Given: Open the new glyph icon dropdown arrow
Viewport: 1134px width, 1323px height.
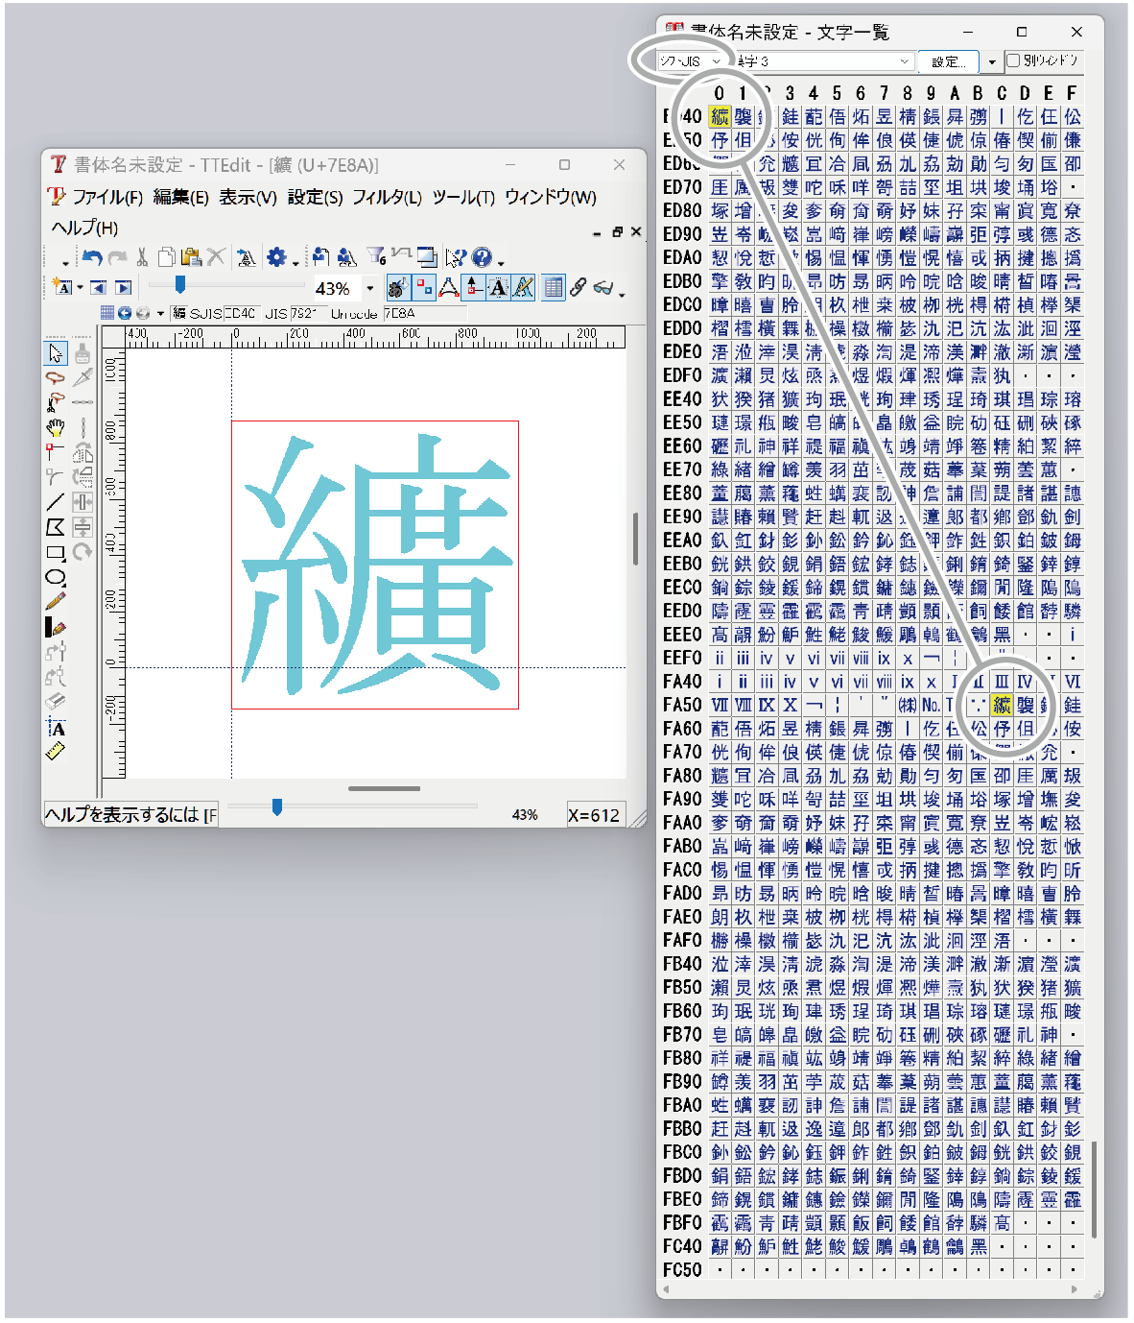Looking at the screenshot, I should [81, 288].
